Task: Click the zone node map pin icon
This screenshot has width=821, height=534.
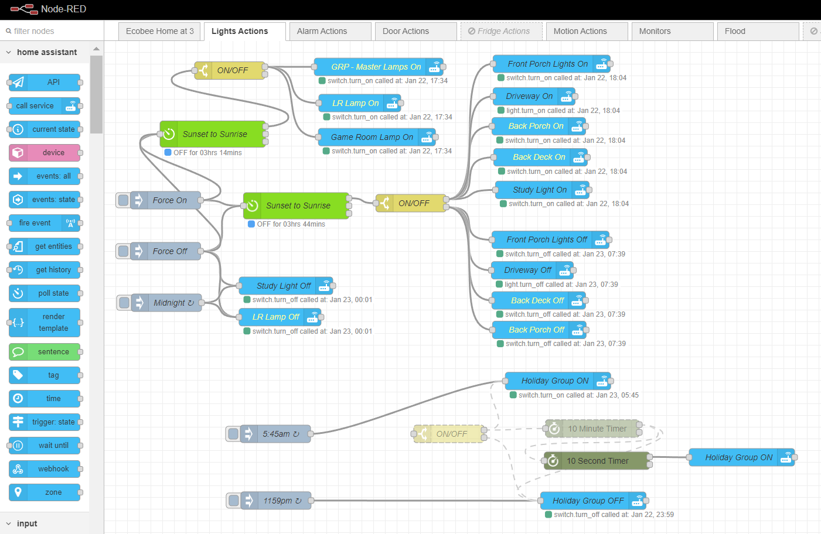Action: point(18,492)
